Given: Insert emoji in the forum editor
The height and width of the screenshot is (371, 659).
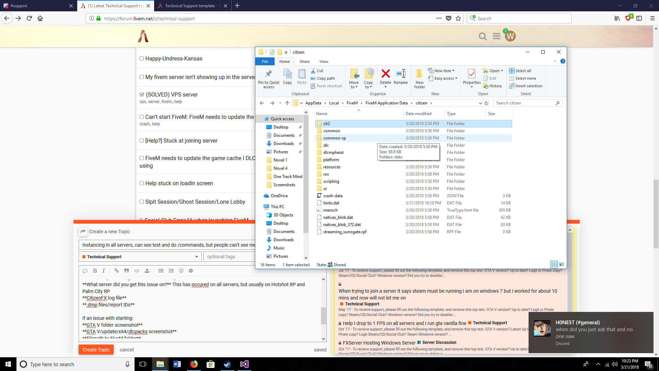Looking at the screenshot, I should pyautogui.click(x=181, y=271).
